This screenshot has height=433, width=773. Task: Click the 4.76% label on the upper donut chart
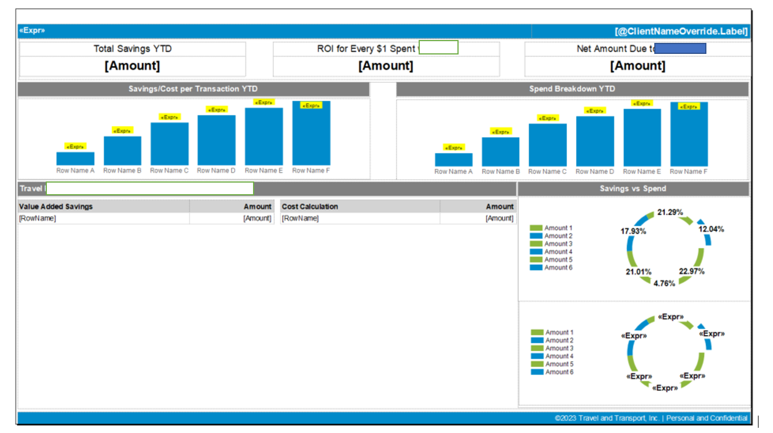(x=664, y=283)
